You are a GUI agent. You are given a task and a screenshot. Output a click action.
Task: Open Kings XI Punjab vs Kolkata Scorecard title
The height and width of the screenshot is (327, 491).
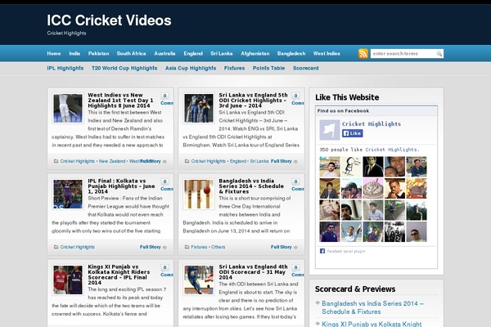[119, 275]
